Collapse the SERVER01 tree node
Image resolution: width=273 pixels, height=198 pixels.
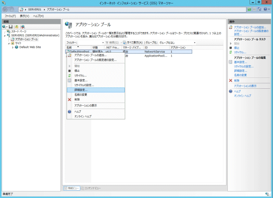tap(5, 36)
